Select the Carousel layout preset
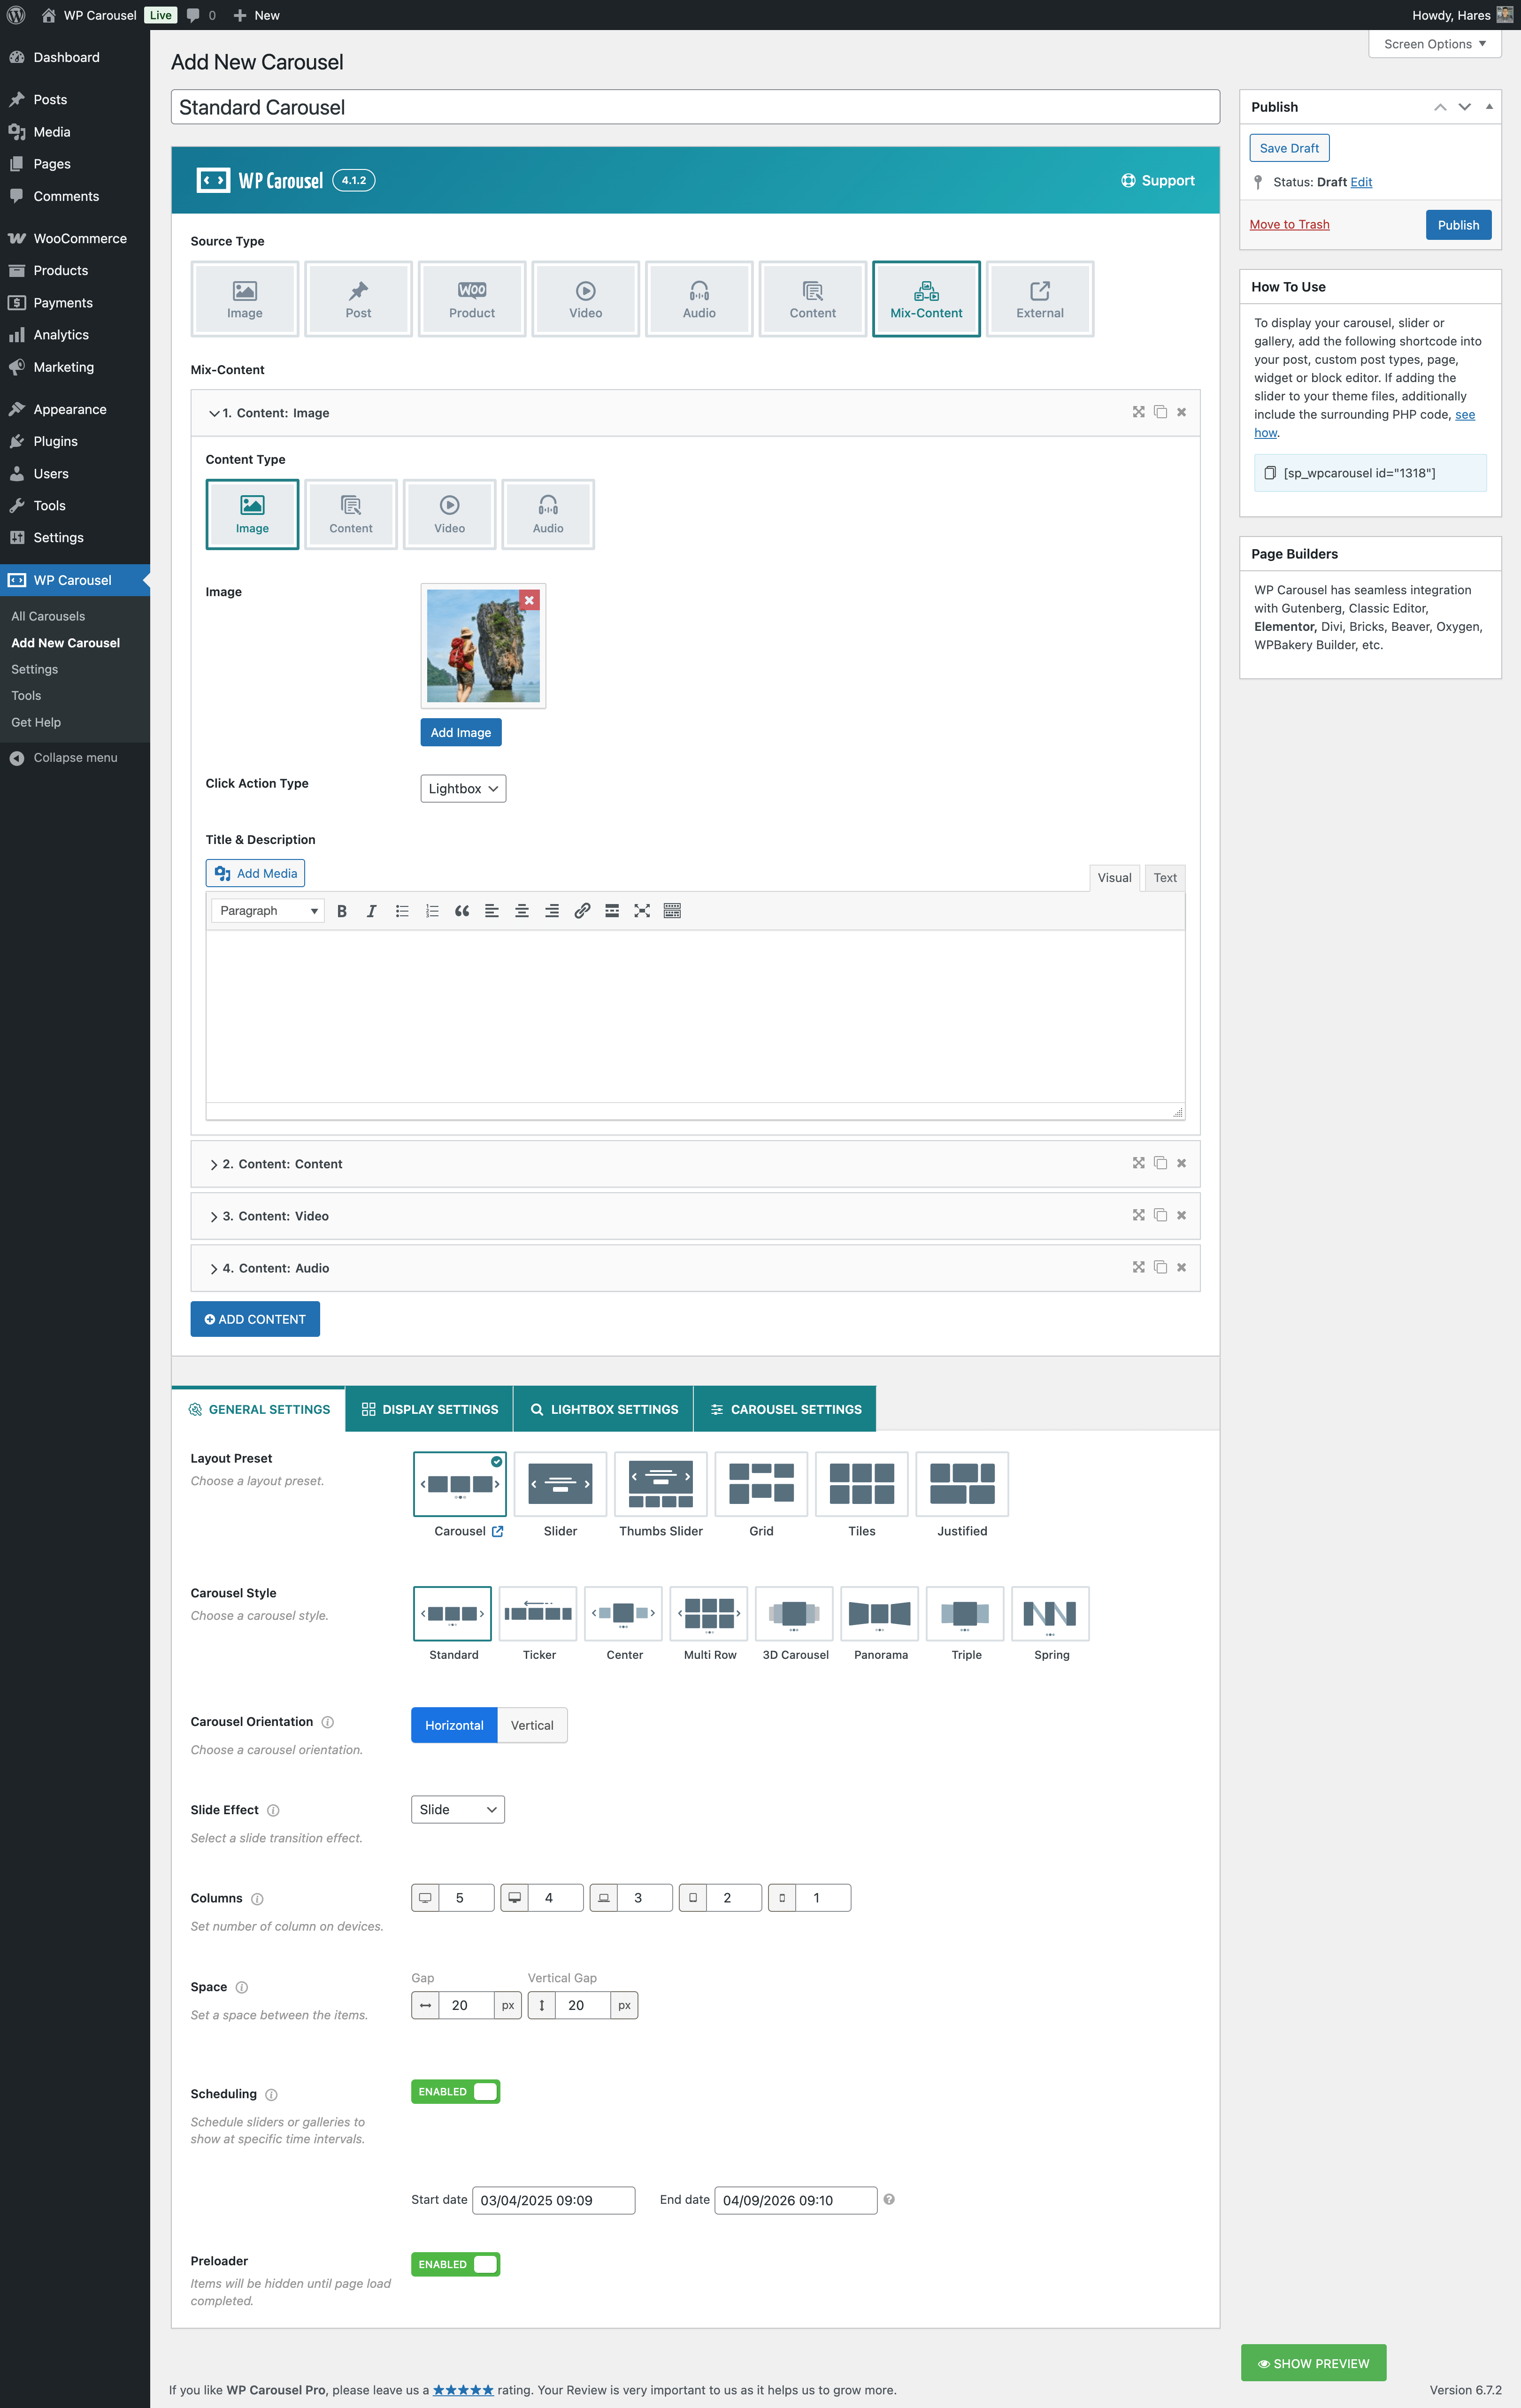Image resolution: width=1521 pixels, height=2408 pixels. pos(460,1484)
